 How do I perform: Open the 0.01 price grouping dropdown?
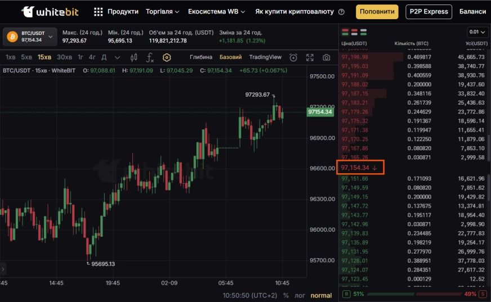tap(477, 32)
